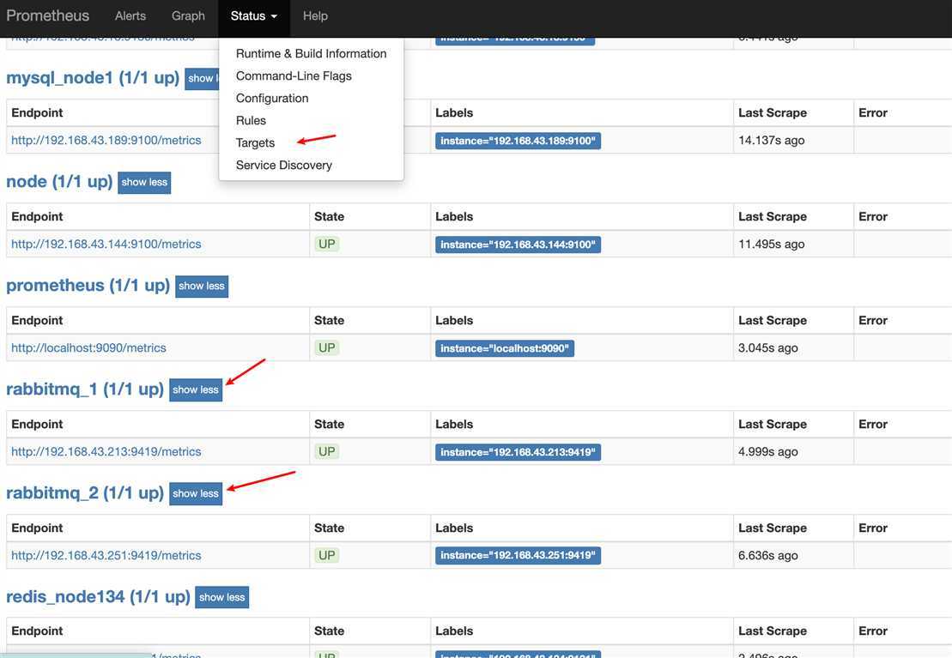Image resolution: width=952 pixels, height=658 pixels.
Task: Click the UP state of the prometheus target
Action: point(327,347)
